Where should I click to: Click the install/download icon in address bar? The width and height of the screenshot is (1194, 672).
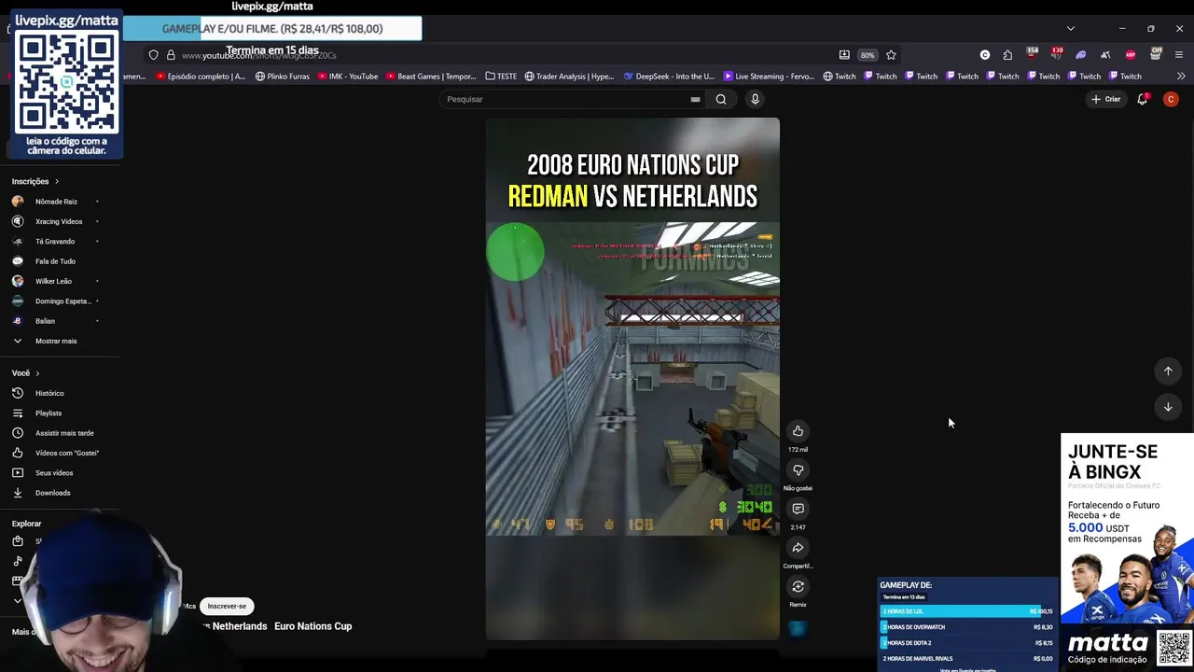(844, 55)
